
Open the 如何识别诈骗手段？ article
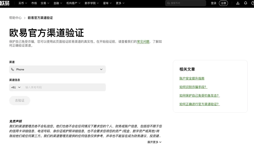[x=193, y=87]
